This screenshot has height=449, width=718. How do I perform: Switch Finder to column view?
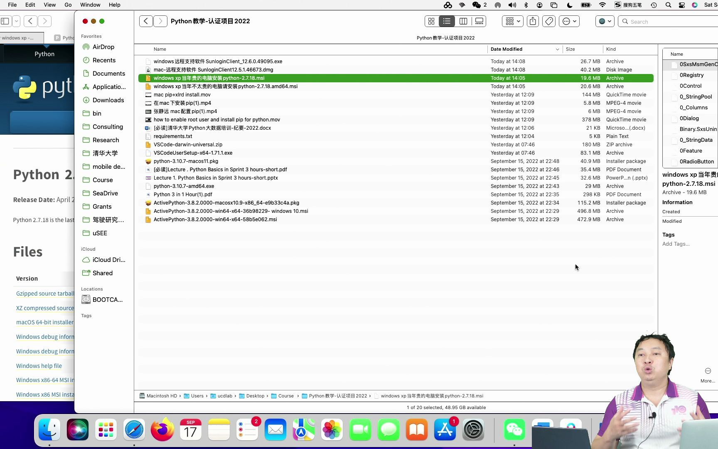(463, 21)
